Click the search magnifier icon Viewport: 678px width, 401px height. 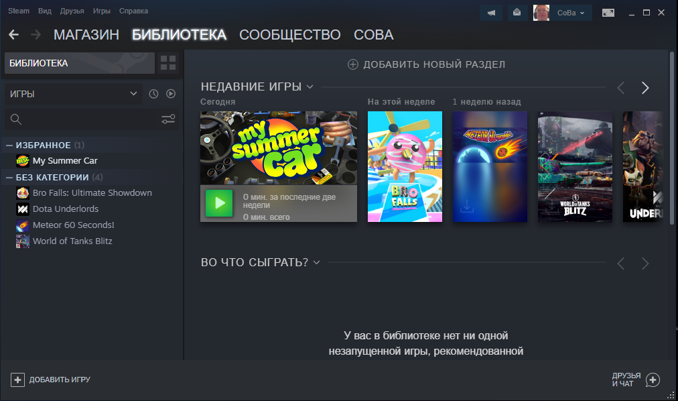tap(16, 119)
